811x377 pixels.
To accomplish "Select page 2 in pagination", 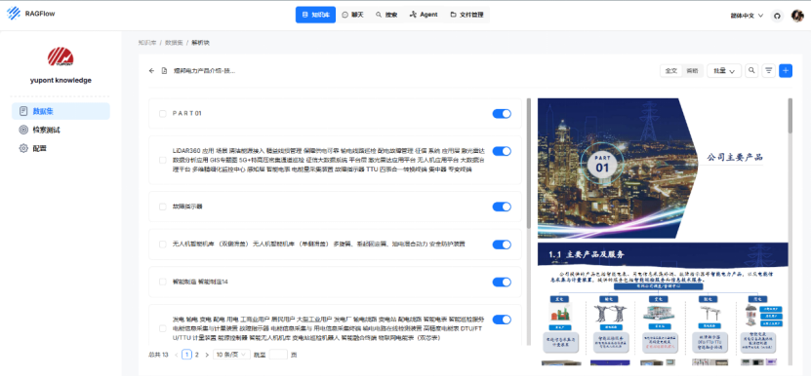I will pyautogui.click(x=196, y=355).
